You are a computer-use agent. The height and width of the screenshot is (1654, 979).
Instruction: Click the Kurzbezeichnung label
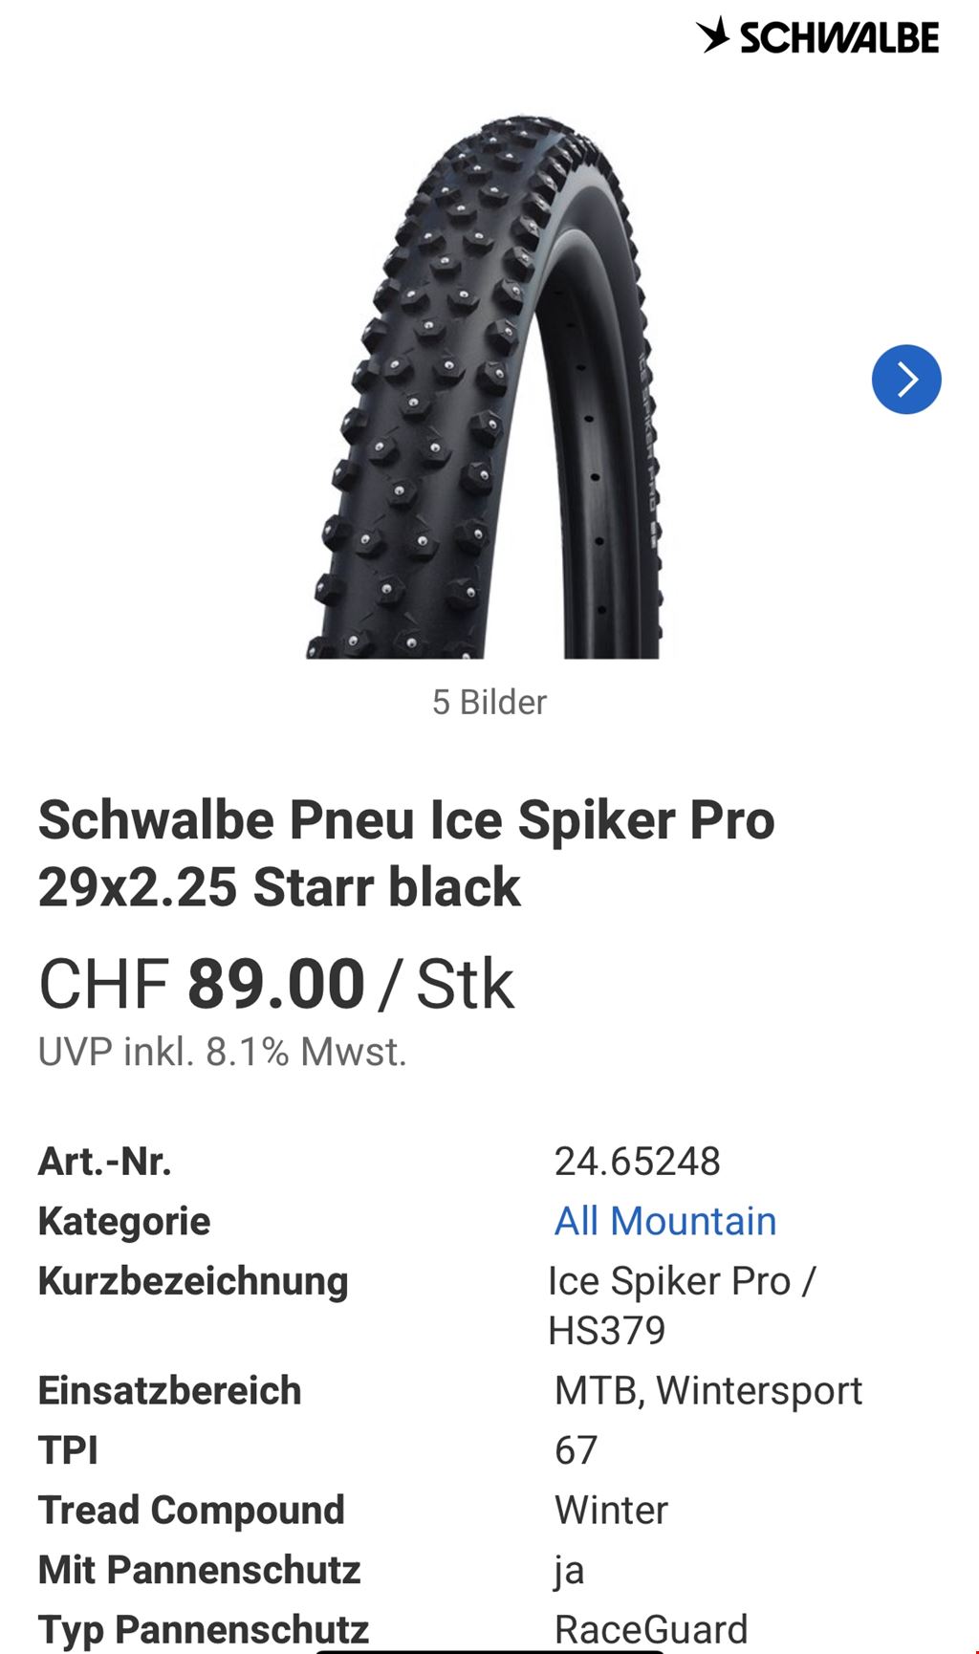193,1281
